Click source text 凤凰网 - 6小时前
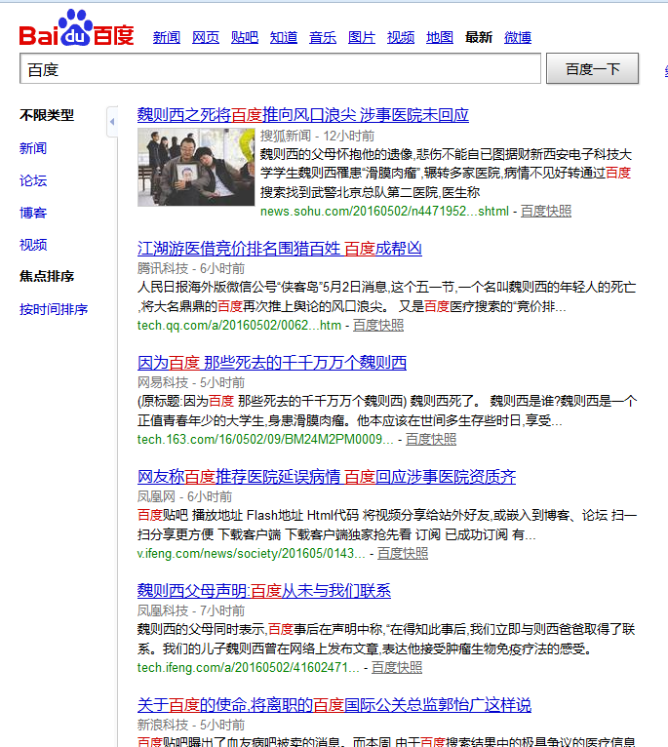This screenshot has width=668, height=747. coord(185,497)
